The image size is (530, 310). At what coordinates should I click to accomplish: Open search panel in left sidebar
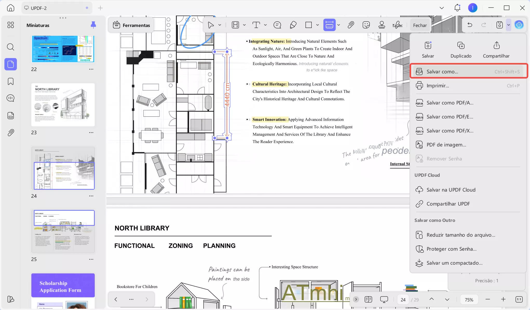click(11, 47)
